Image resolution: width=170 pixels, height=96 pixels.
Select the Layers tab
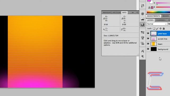[150, 20]
